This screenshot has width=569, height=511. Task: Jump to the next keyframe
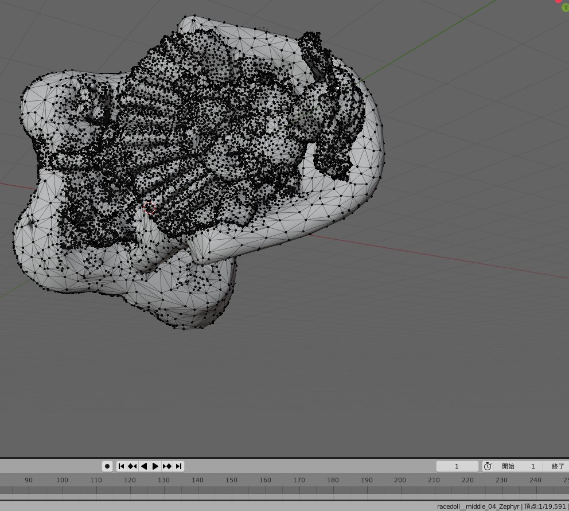167,466
